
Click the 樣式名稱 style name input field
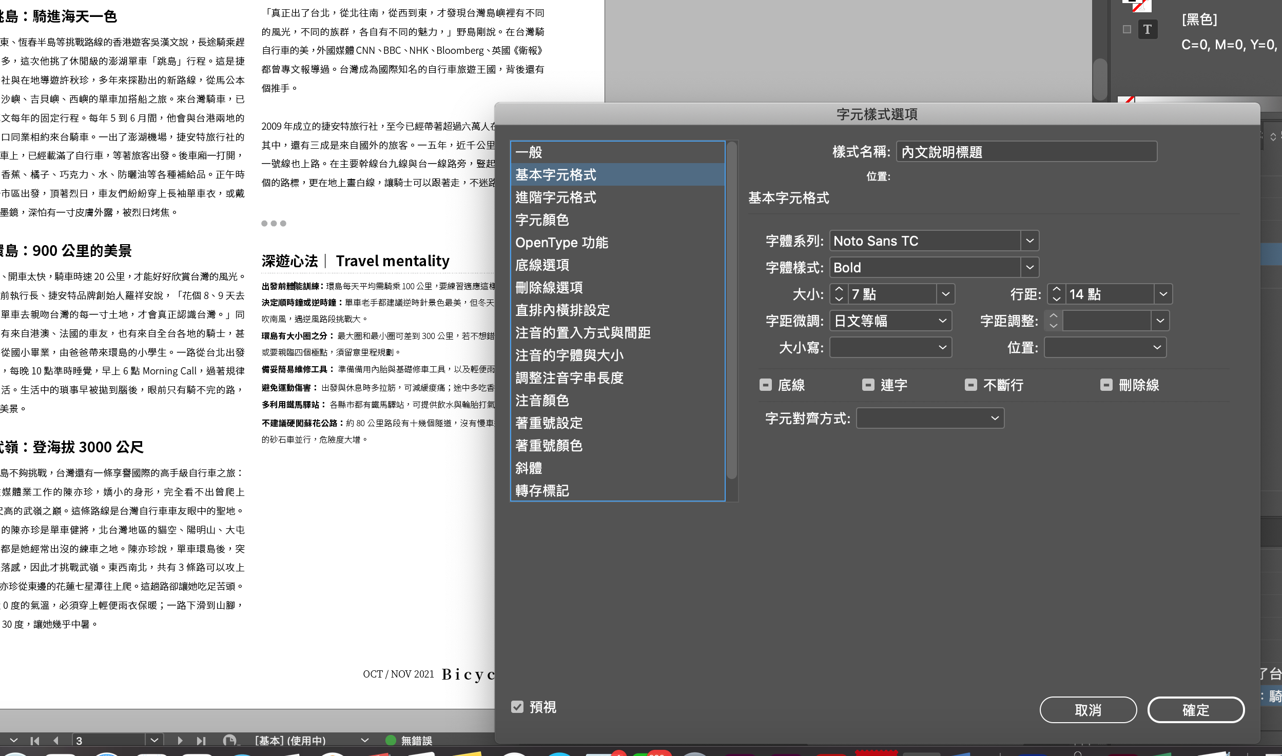(x=1026, y=152)
